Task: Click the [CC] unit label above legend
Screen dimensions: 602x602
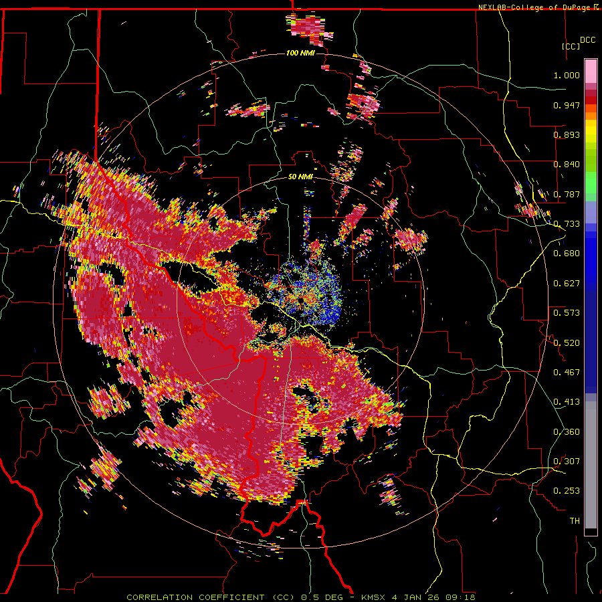Action: pos(571,46)
